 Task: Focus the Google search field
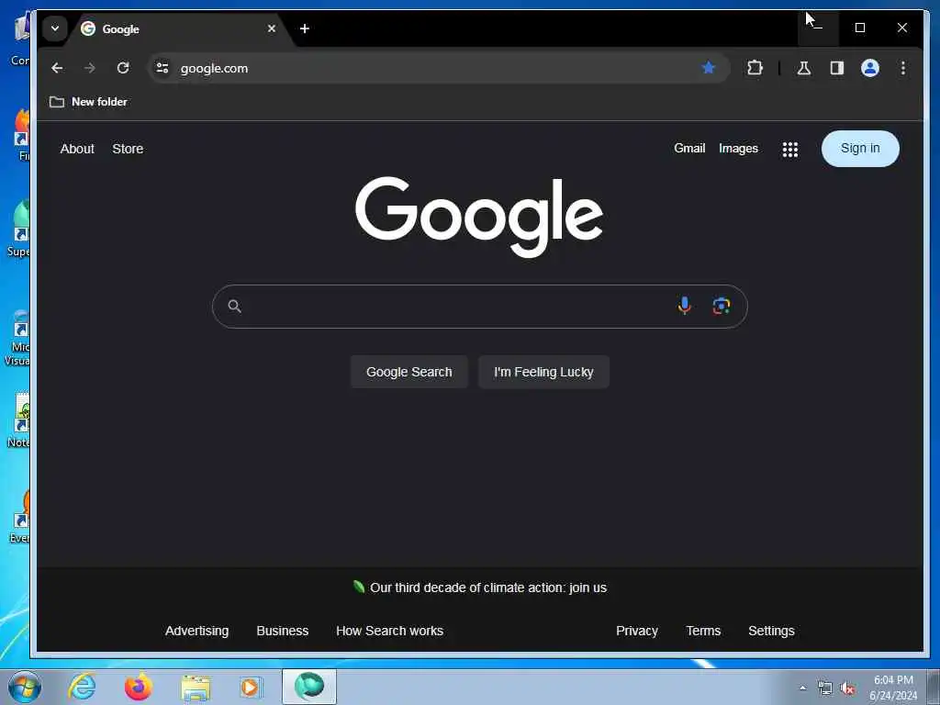point(479,307)
